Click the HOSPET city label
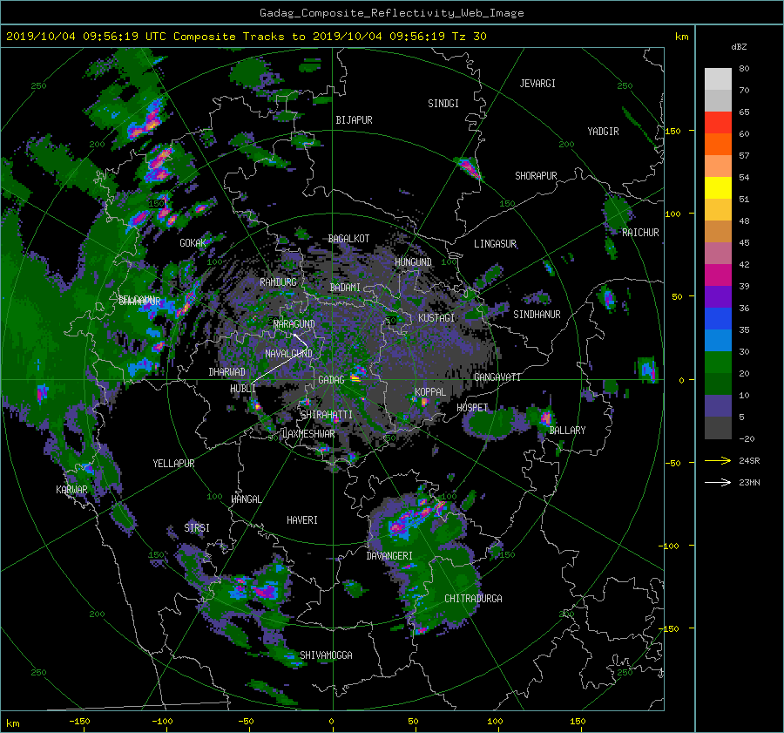784x733 pixels. [x=472, y=408]
